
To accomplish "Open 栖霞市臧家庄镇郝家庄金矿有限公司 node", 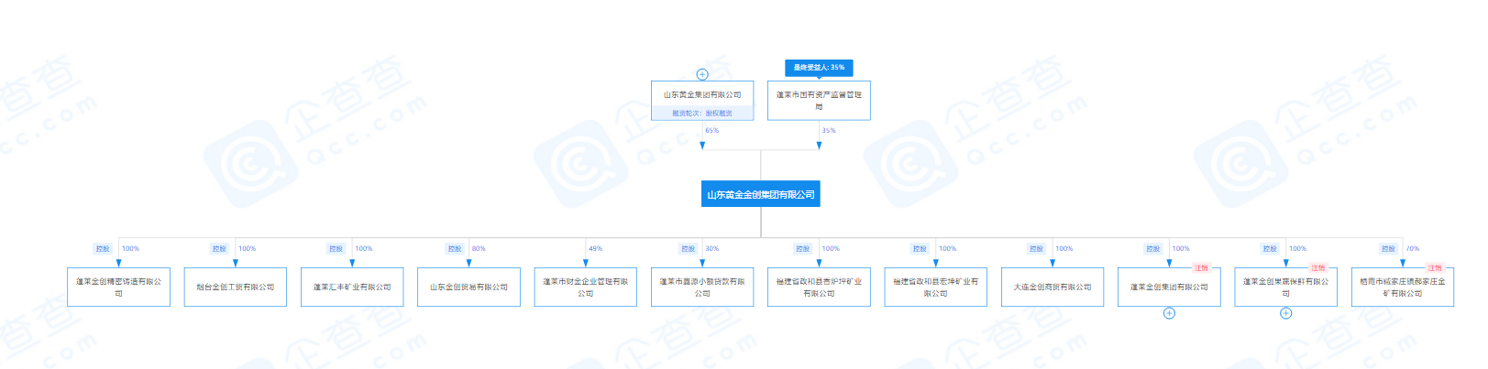I will coord(1402,287).
